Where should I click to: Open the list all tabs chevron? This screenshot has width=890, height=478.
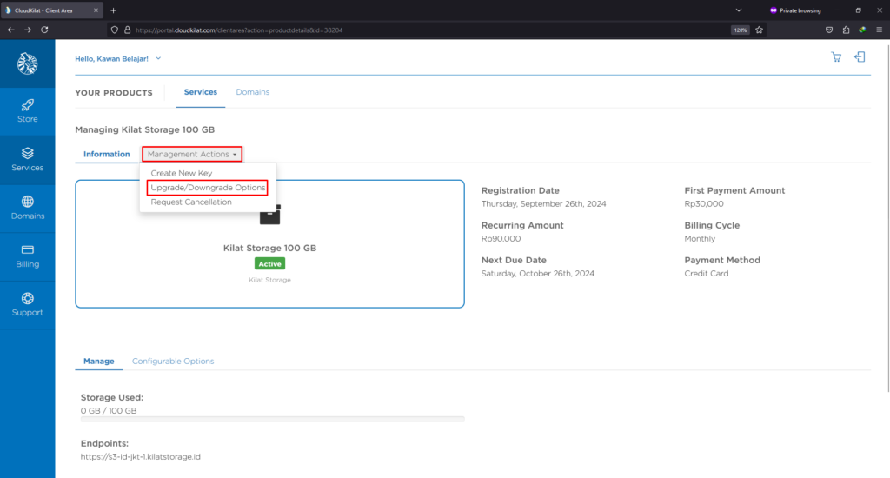pyautogui.click(x=739, y=10)
